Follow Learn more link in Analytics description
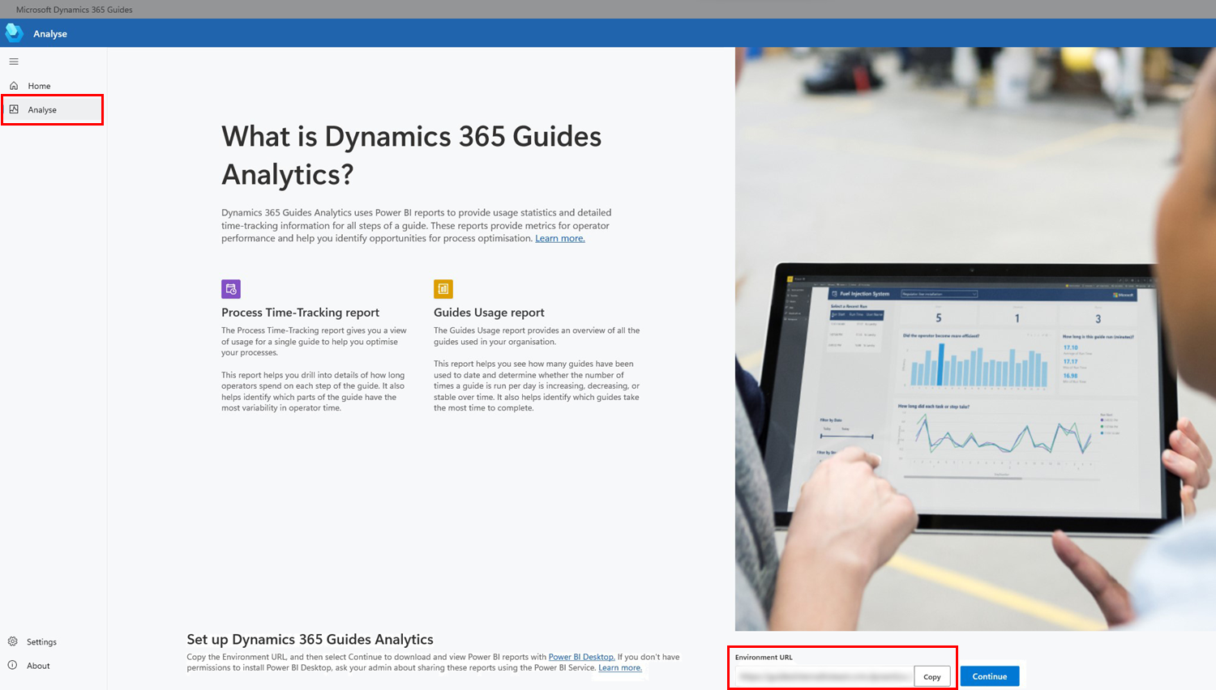 coord(559,239)
